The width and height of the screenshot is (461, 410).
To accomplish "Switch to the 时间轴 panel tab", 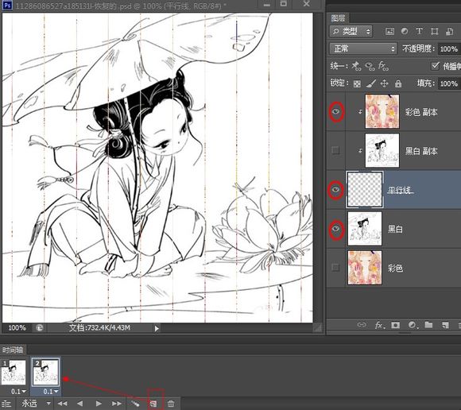I will pos(13,350).
